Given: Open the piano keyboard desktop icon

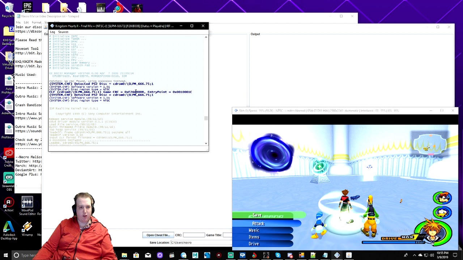Looking at the screenshot, I should point(101,8).
